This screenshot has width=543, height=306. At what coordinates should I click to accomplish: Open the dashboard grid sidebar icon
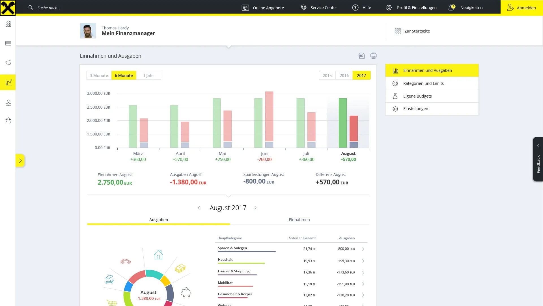point(8,24)
